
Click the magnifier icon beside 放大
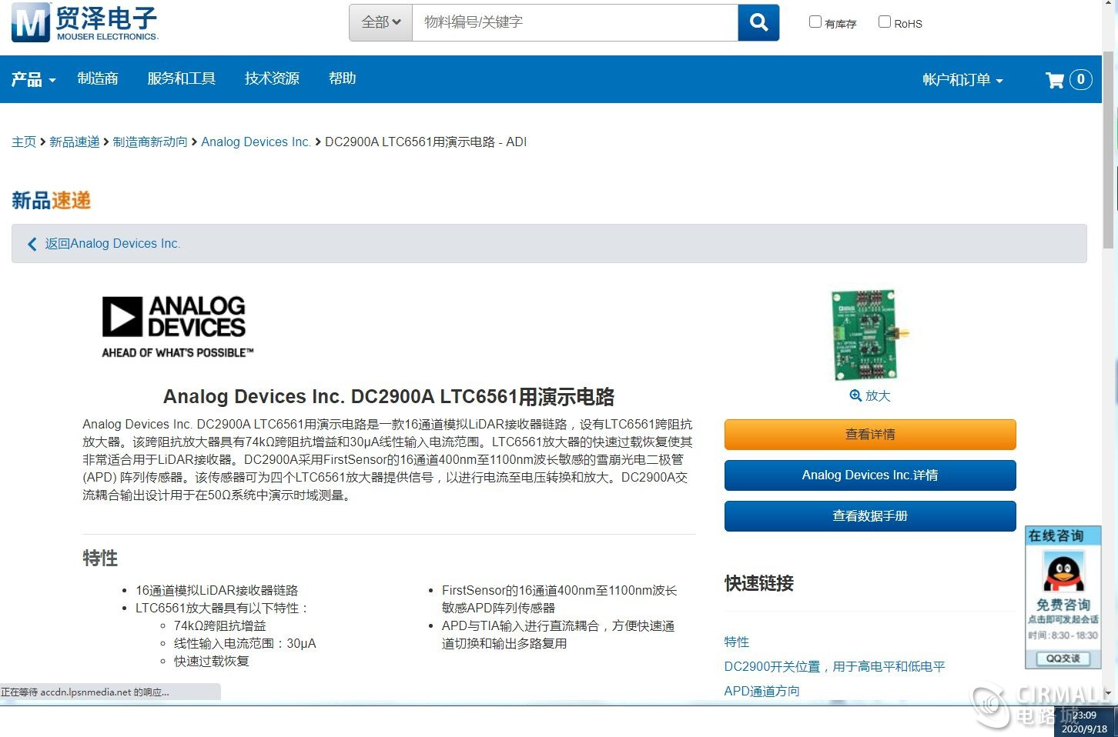[855, 395]
